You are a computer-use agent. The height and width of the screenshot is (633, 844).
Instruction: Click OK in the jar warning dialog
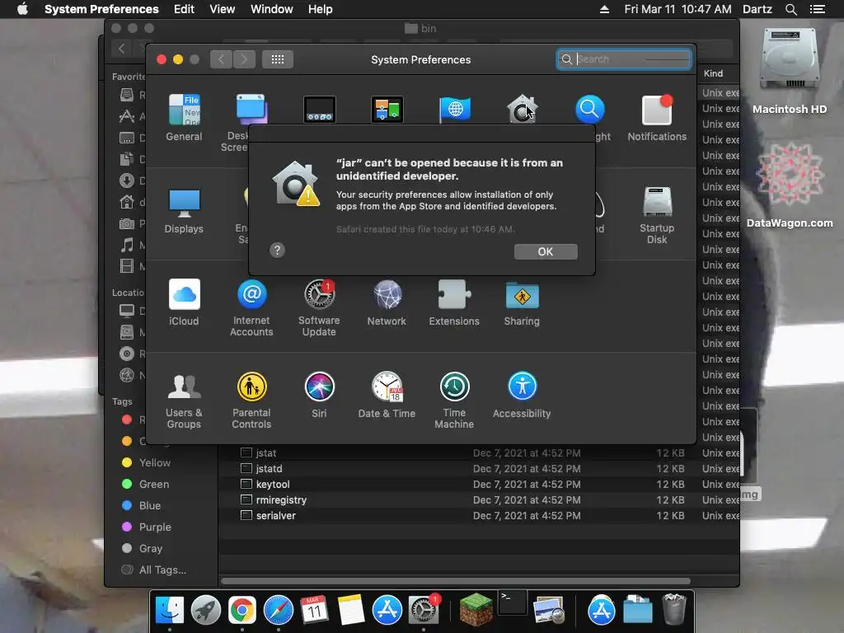(x=546, y=251)
